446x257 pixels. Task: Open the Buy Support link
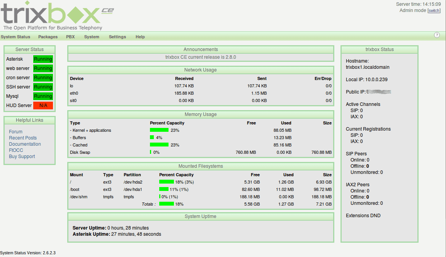click(22, 157)
